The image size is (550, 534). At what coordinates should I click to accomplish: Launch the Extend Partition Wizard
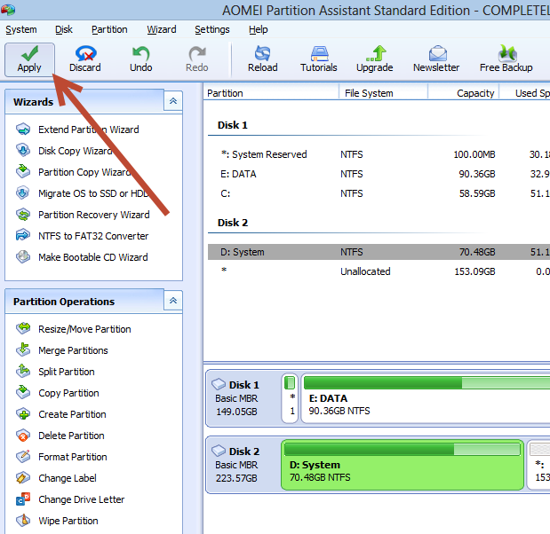pyautogui.click(x=88, y=130)
